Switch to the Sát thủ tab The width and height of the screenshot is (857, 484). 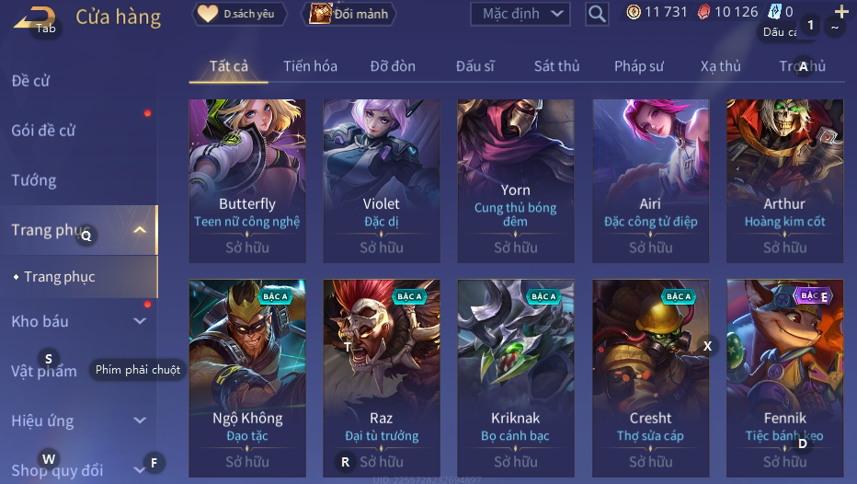pos(556,66)
